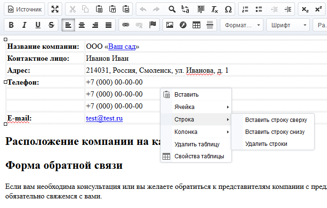Open the Формат dropdown
The image size is (327, 208).
241,24
